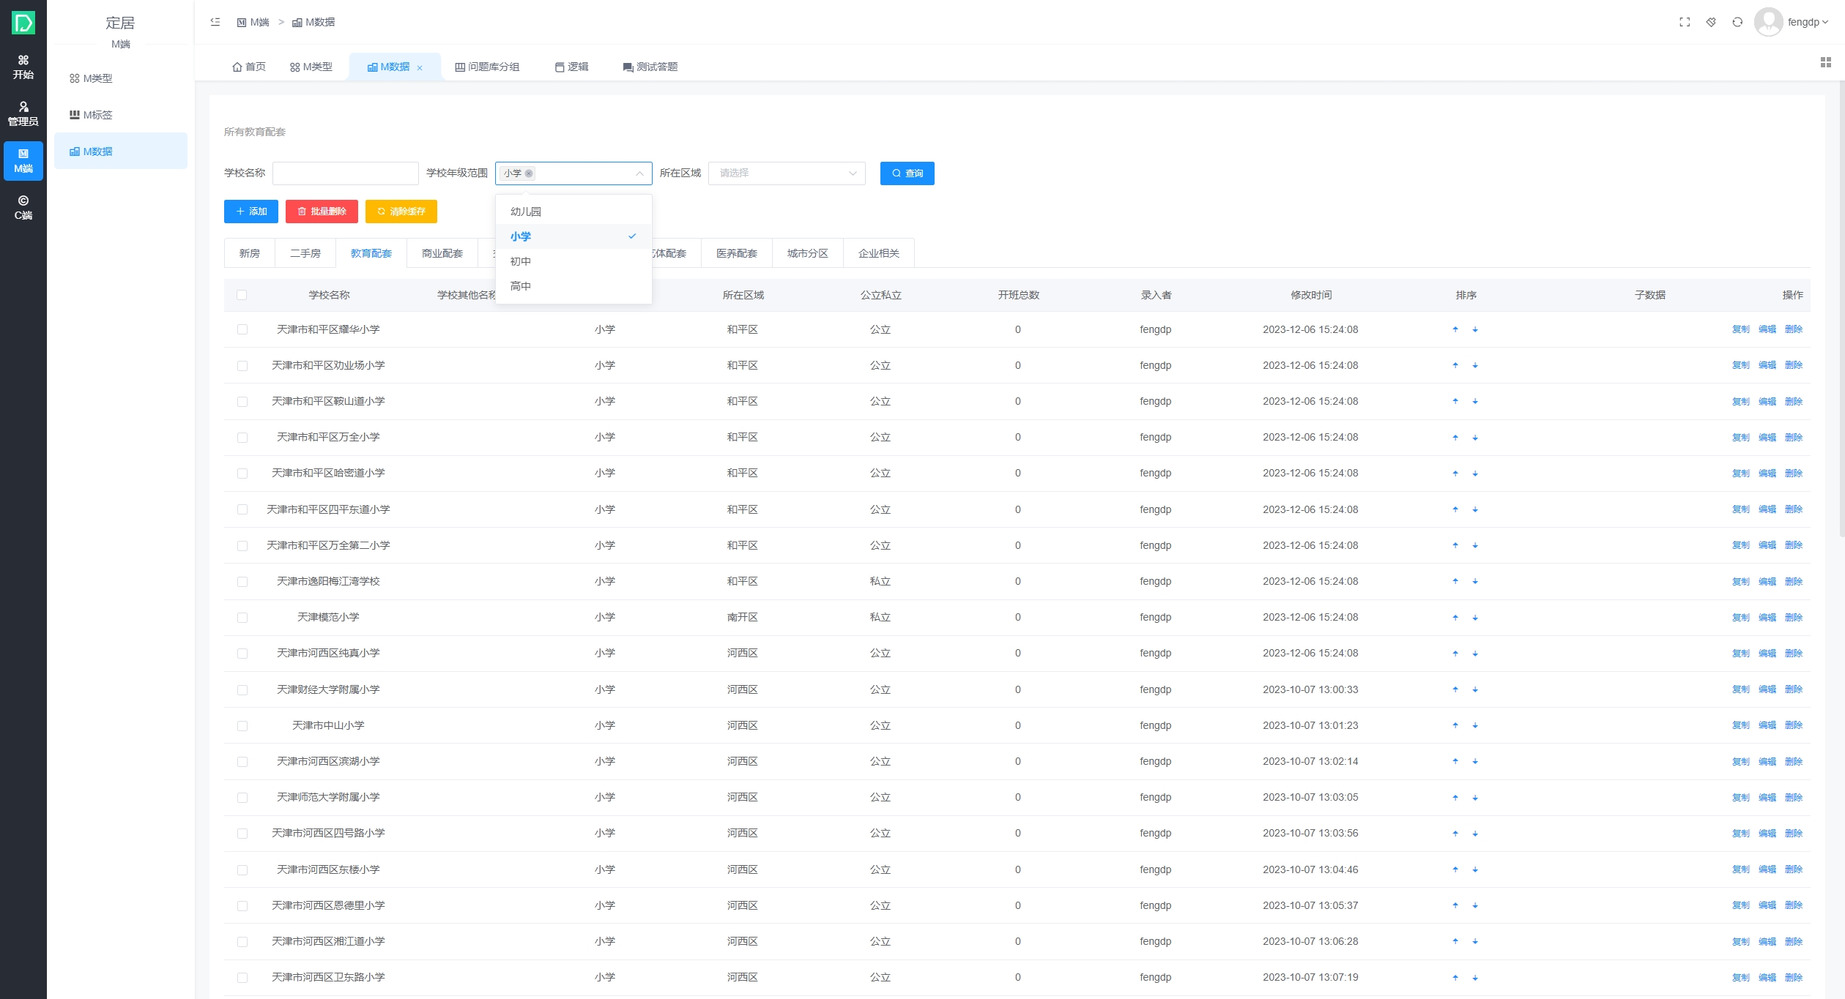
Task: Click 删除 for 天津模范小学
Action: pos(1794,618)
